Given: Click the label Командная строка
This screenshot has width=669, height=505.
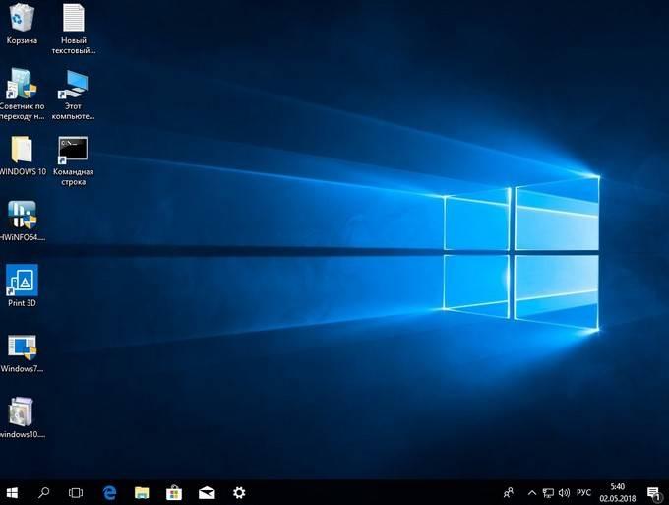Looking at the screenshot, I should tap(73, 177).
